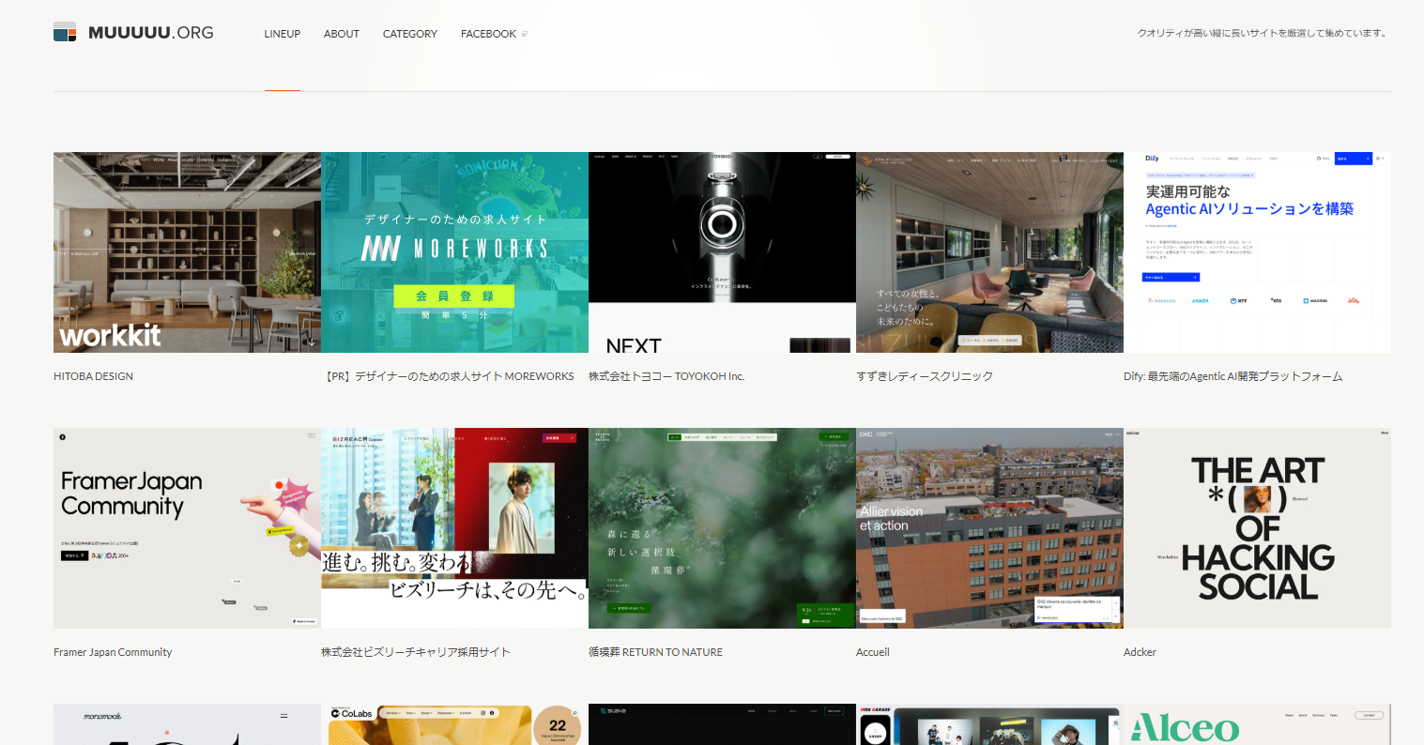The image size is (1424, 745).
Task: Click the MUUUUU.ORG logo icon
Action: coord(65,33)
